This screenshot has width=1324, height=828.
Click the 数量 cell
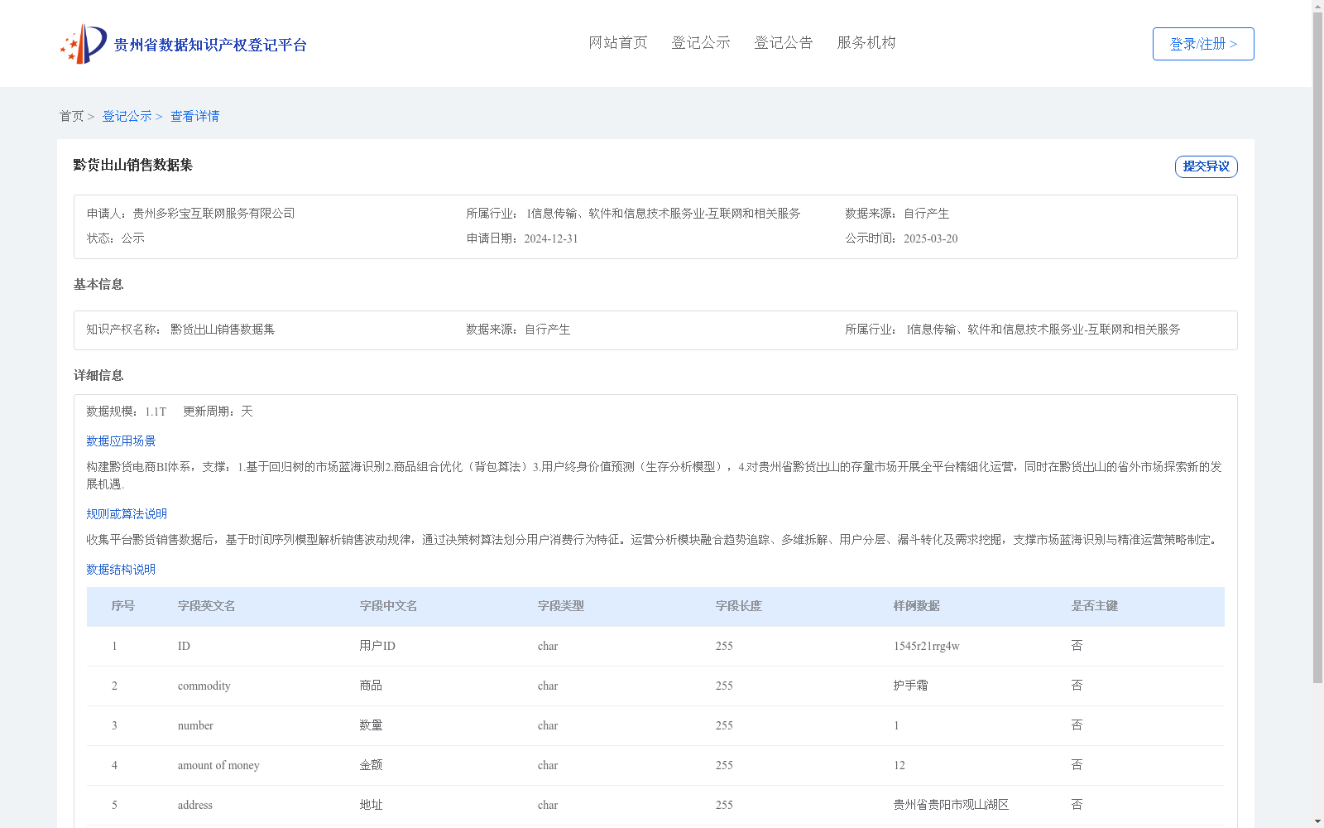click(x=371, y=725)
